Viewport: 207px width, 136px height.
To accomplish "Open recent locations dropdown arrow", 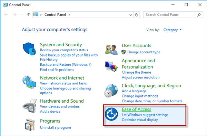I will click(22, 14).
